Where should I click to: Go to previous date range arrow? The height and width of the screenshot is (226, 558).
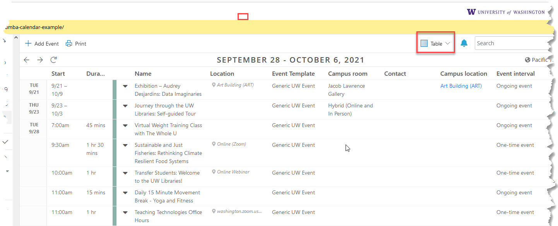26,60
